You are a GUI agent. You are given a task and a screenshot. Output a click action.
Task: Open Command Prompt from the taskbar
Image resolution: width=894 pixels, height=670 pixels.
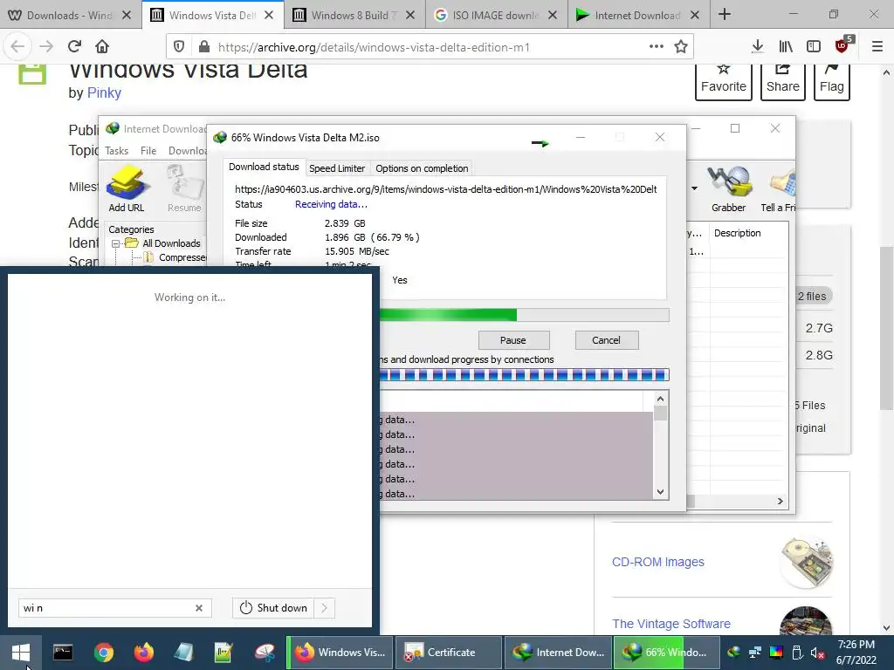(63, 653)
